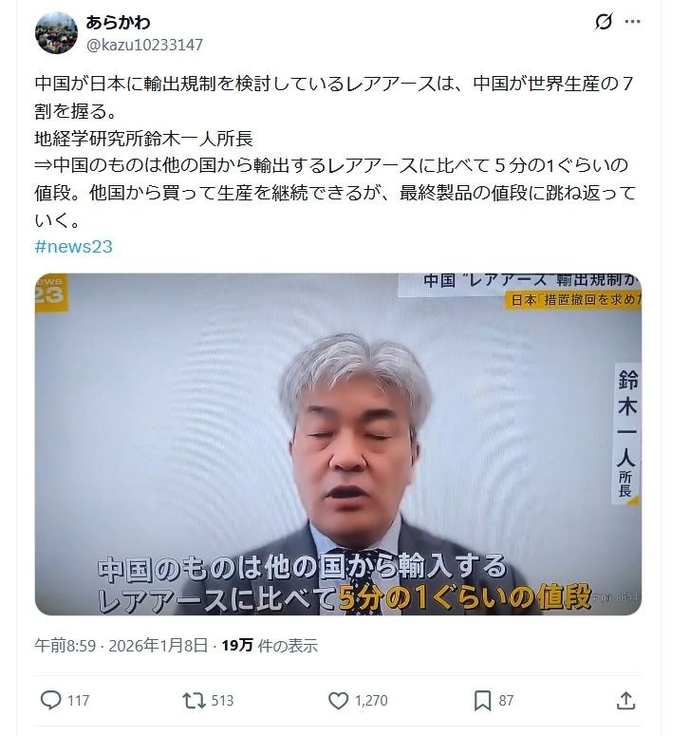Open the 19万 件の表示 view count
This screenshot has width=689, height=736.
[270, 646]
